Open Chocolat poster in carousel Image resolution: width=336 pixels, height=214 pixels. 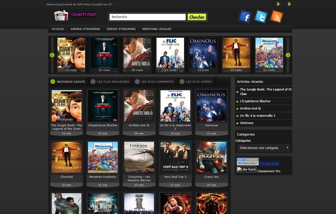(236, 55)
